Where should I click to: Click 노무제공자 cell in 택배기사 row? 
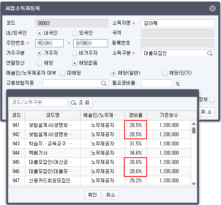[103, 153]
